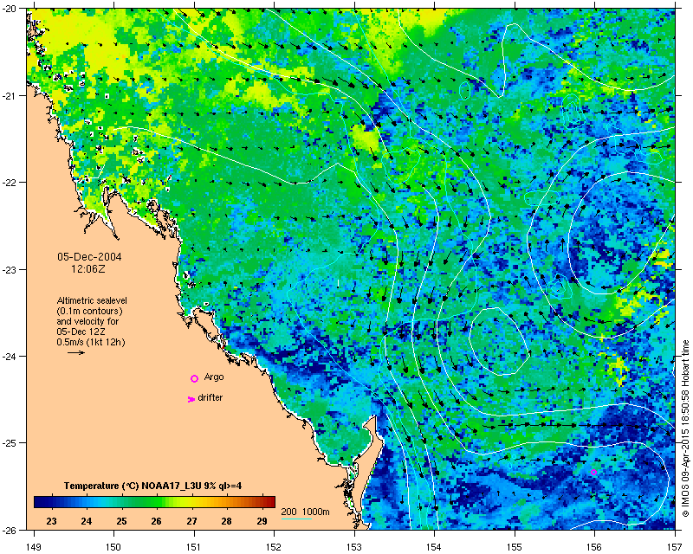Image resolution: width=693 pixels, height=554 pixels.
Task: Click the "12:06Z" time label
Action: tap(88, 268)
